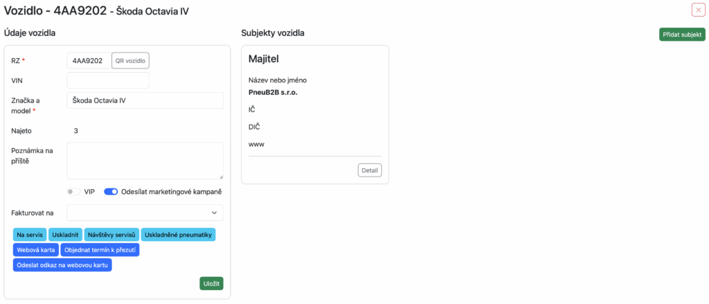Open the Majitel Detail button
Image resolution: width=709 pixels, height=304 pixels.
click(x=370, y=170)
